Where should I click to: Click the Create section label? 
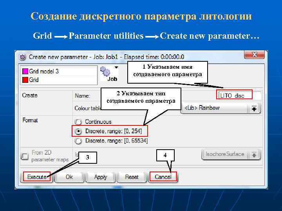[x=30, y=95]
